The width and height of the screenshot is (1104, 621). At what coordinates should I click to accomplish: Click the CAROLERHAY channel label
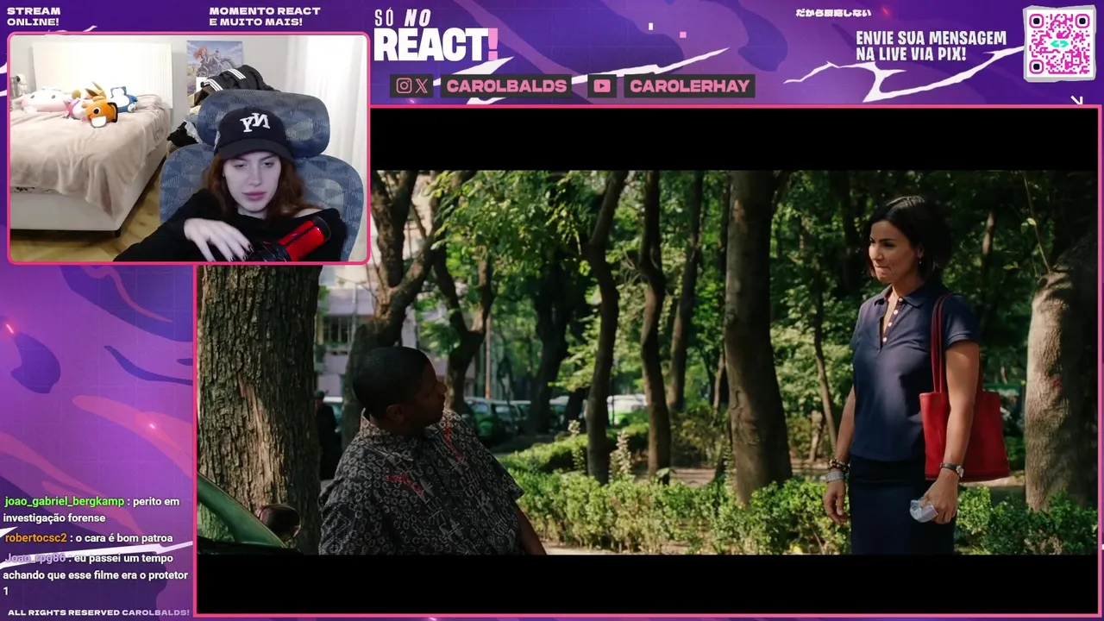pos(689,85)
